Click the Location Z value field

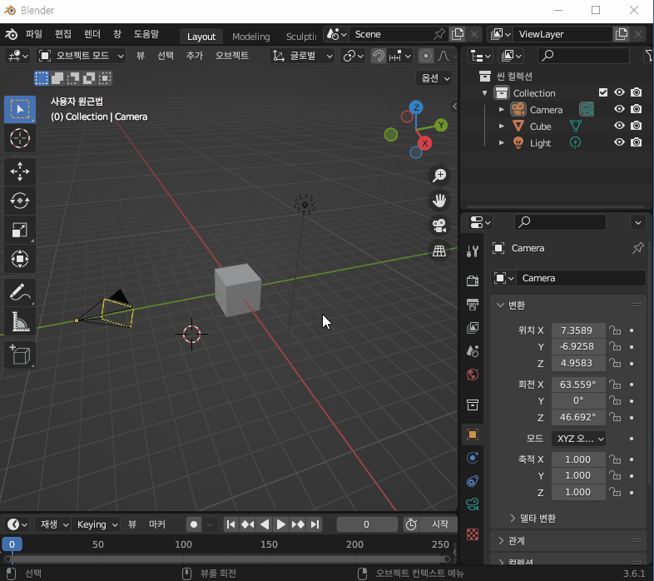578,363
